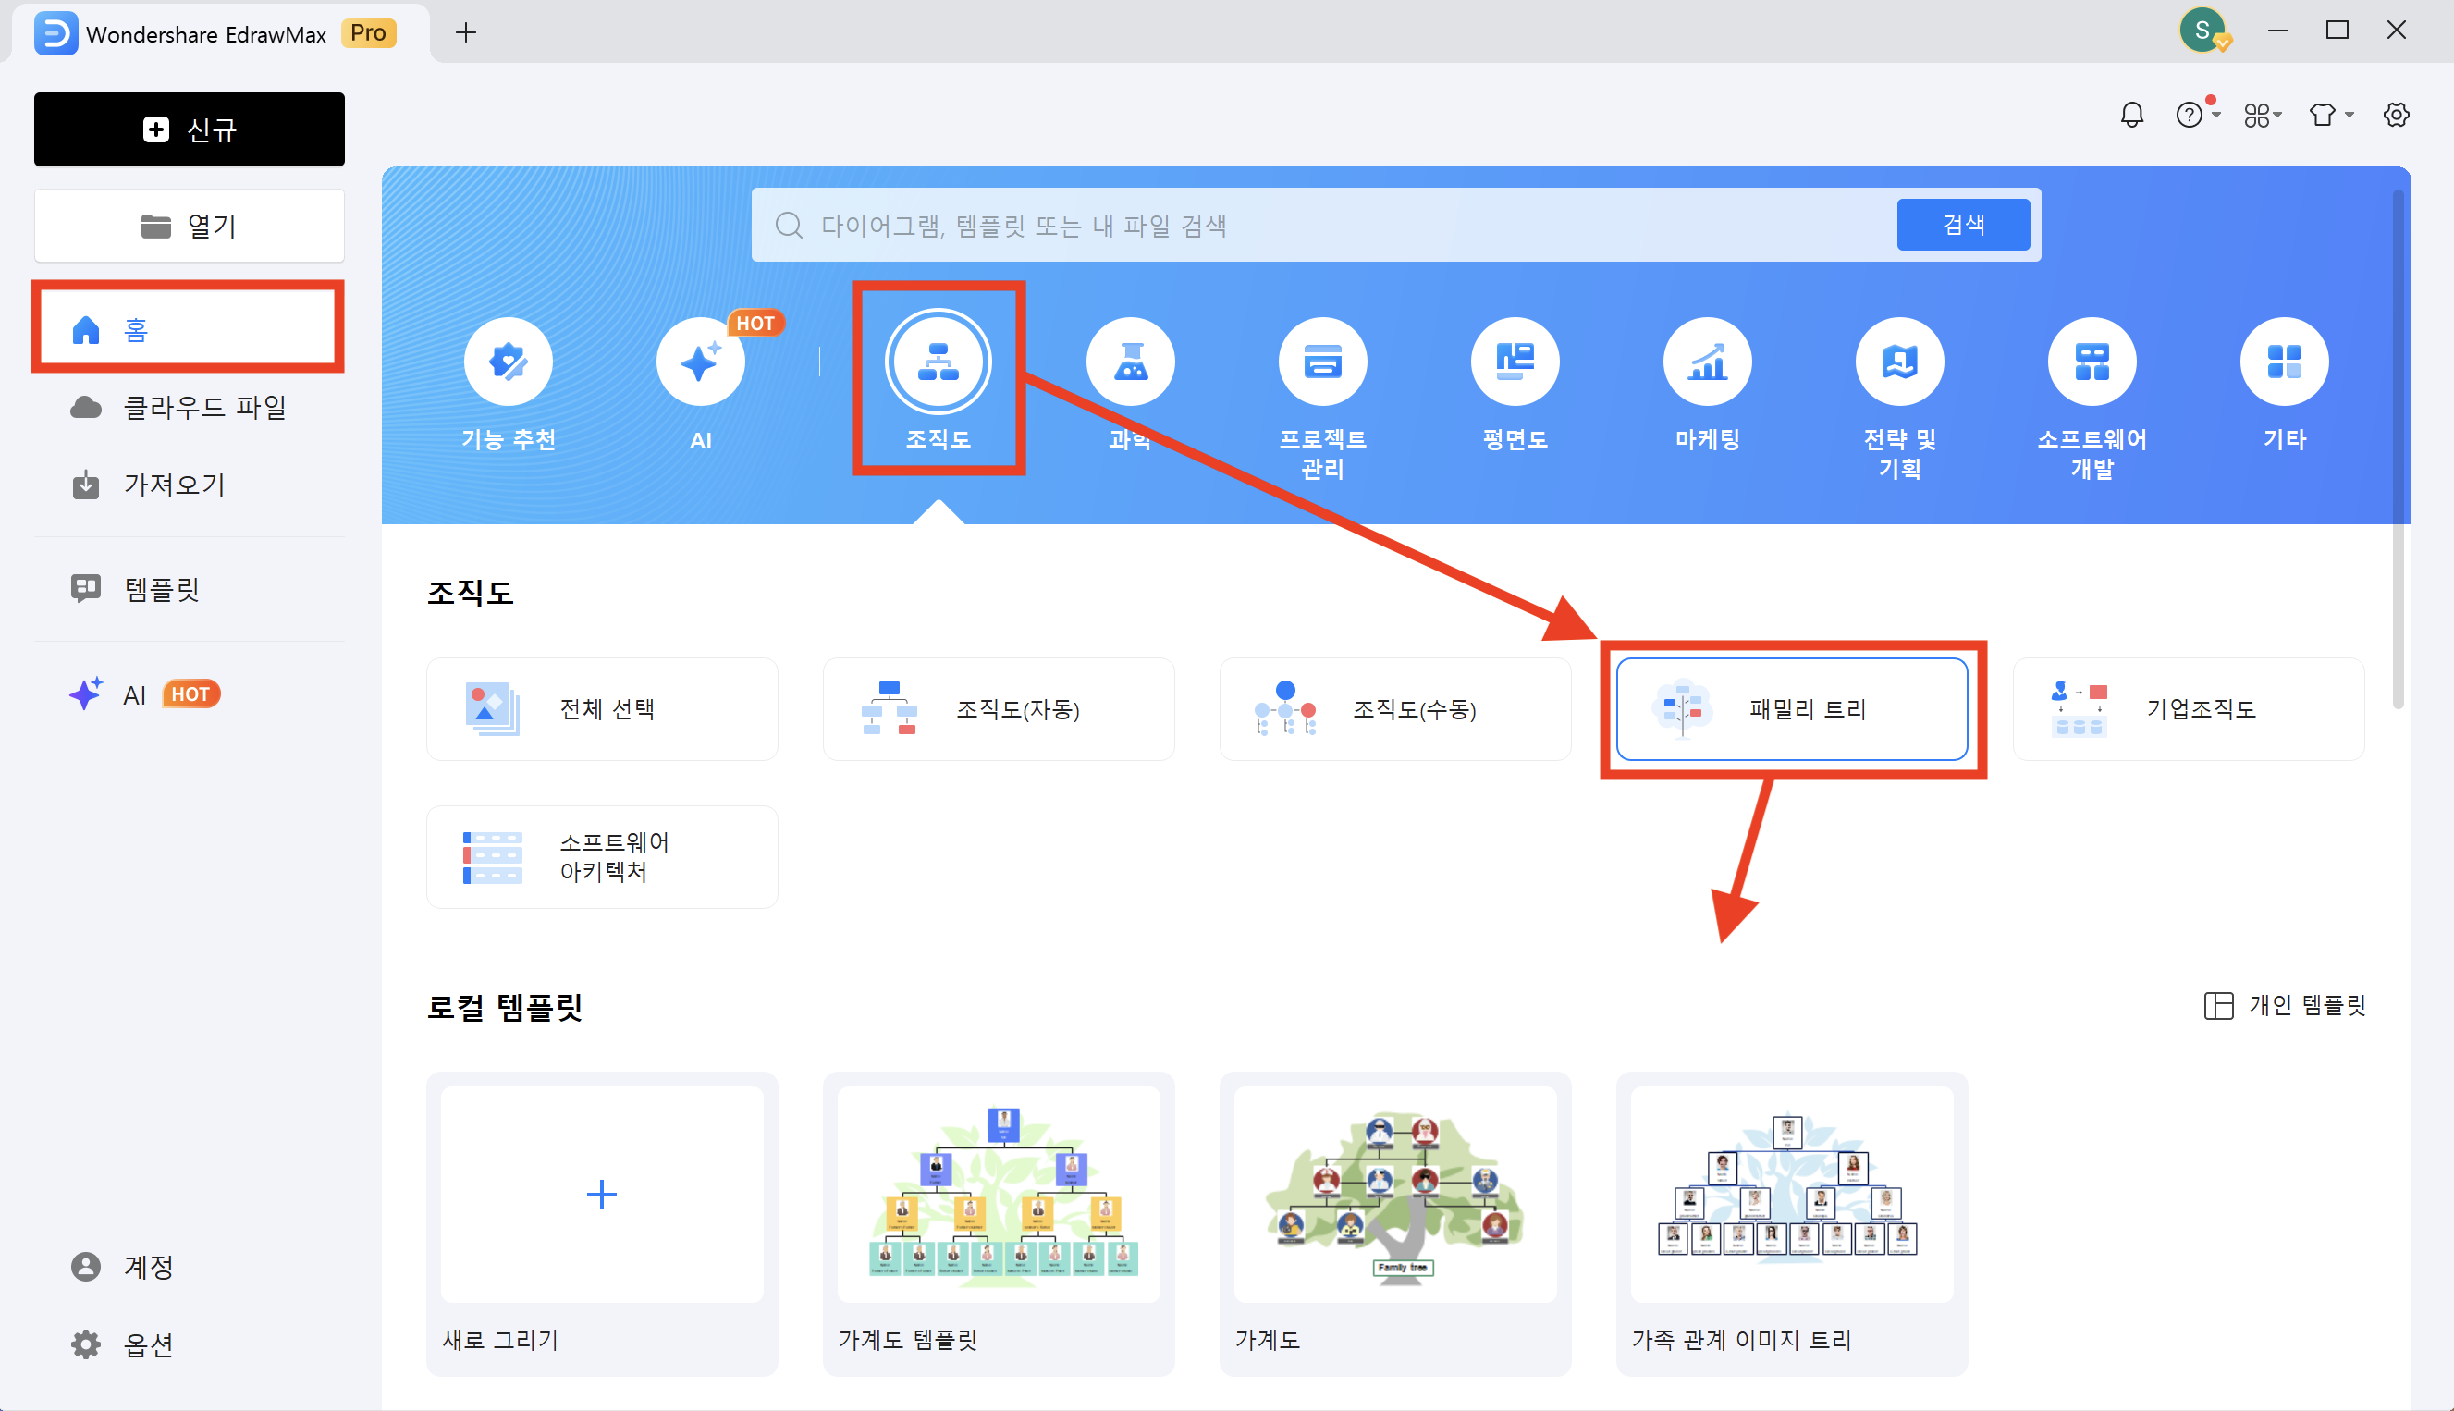This screenshot has width=2454, height=1411.
Task: Select the 마케팅 category icon
Action: point(1706,362)
